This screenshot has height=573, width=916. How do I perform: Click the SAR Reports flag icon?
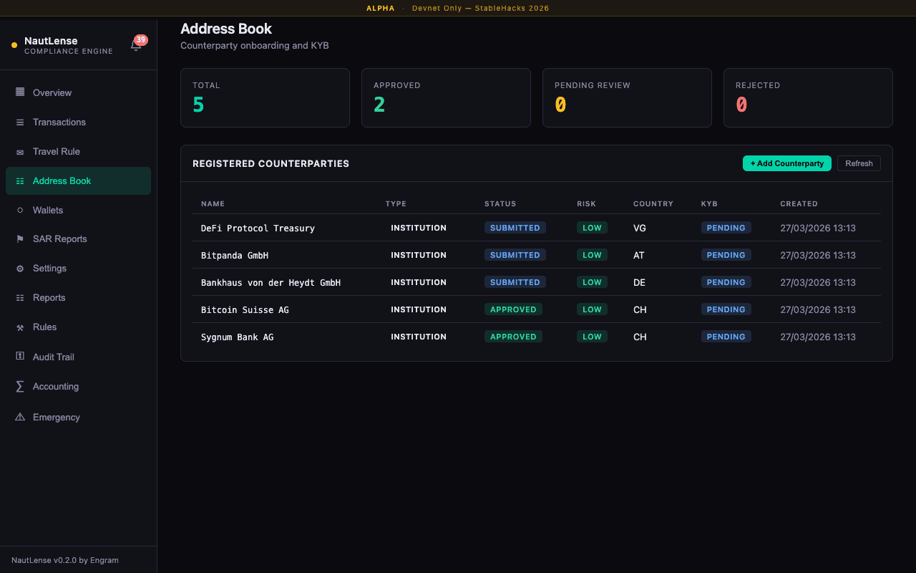(20, 239)
